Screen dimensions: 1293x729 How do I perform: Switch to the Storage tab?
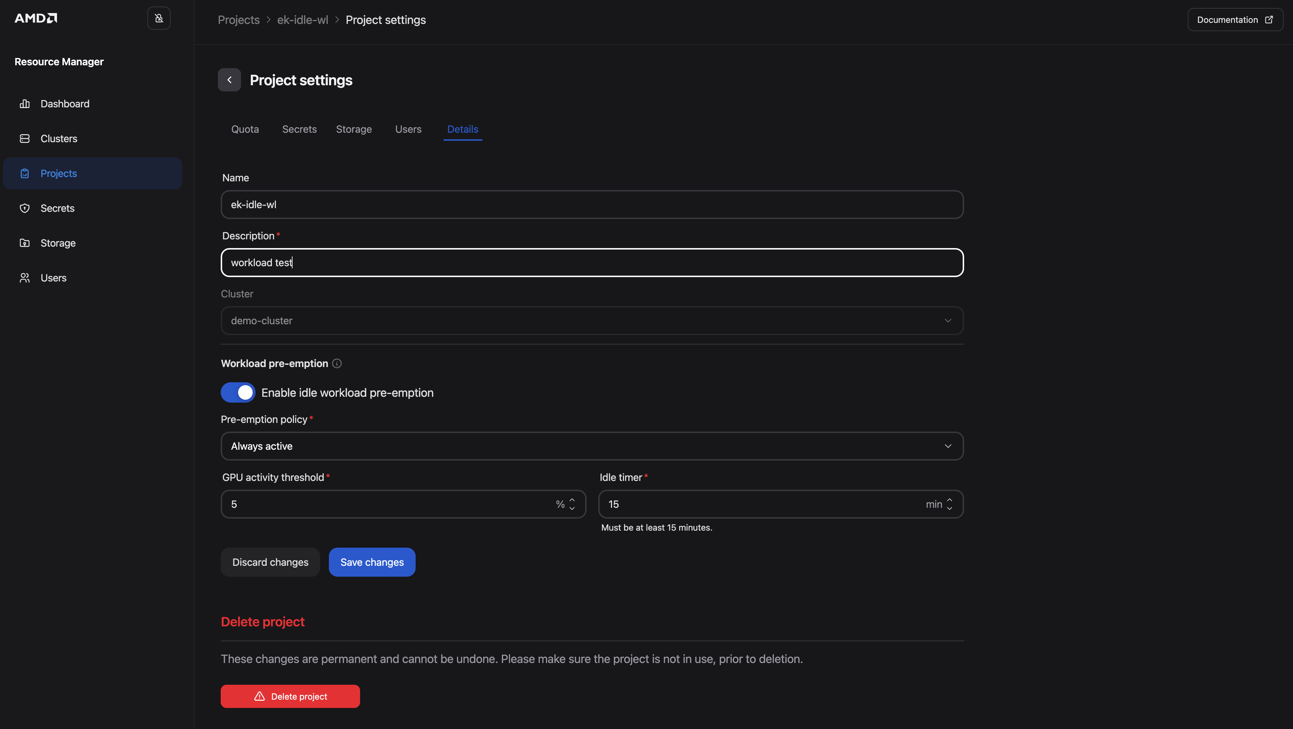(354, 129)
